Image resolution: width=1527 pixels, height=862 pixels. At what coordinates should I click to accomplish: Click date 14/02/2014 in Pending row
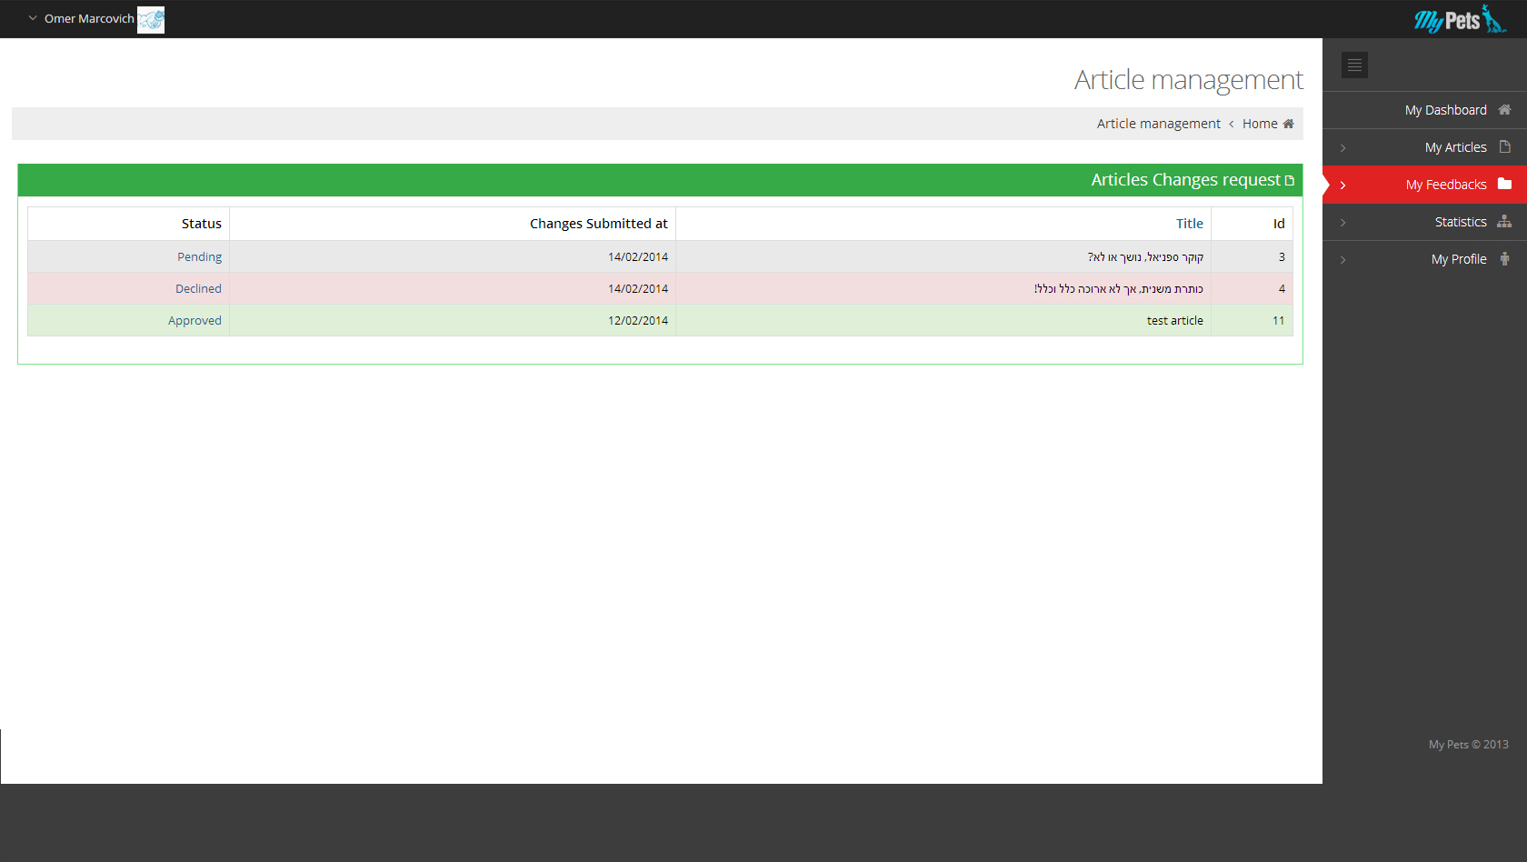coord(453,256)
